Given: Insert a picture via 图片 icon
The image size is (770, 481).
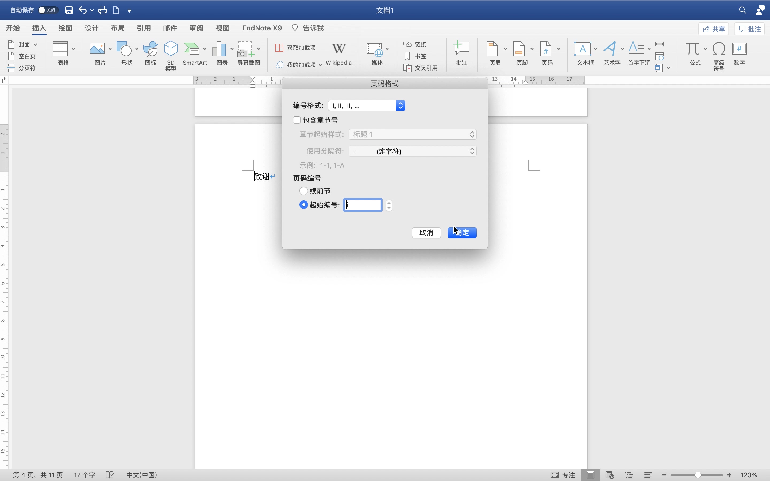Looking at the screenshot, I should click(97, 49).
